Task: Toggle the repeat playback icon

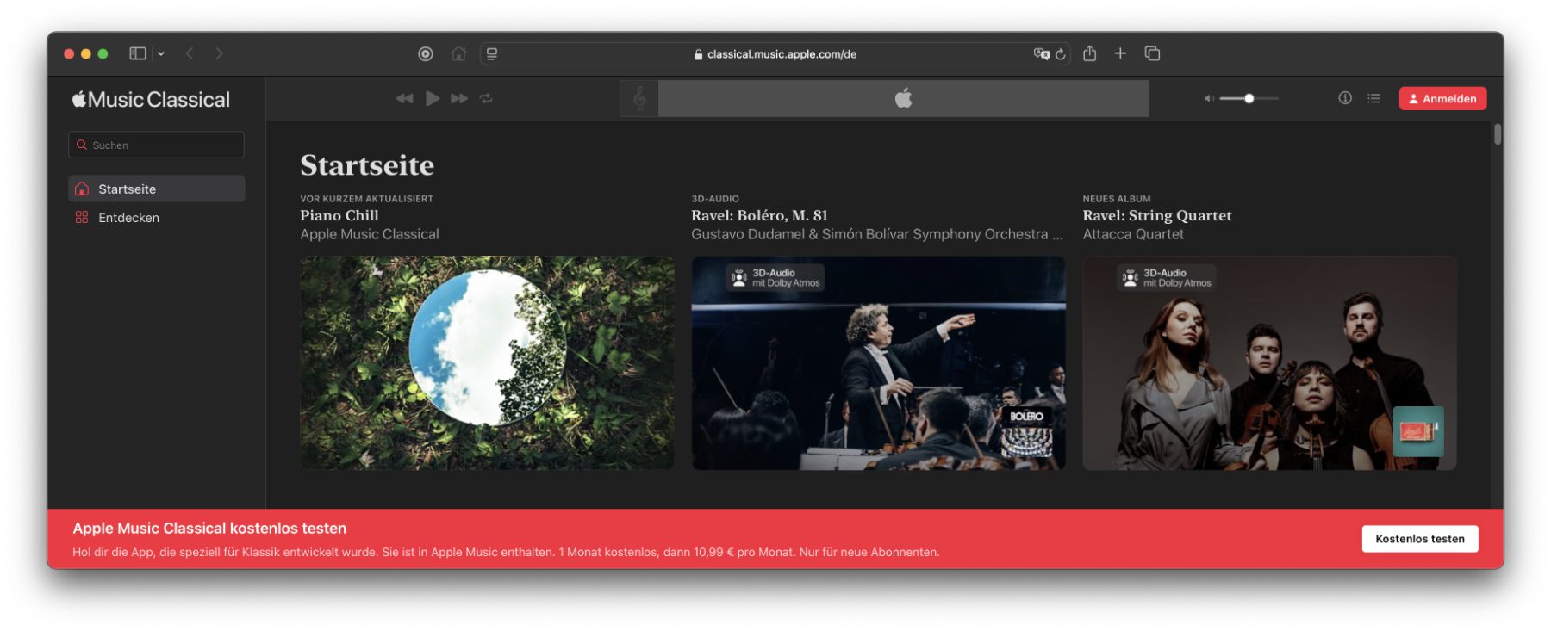Action: point(486,98)
